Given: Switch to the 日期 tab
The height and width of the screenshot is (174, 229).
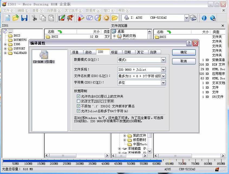Looking at the screenshot, I should tap(129, 52).
